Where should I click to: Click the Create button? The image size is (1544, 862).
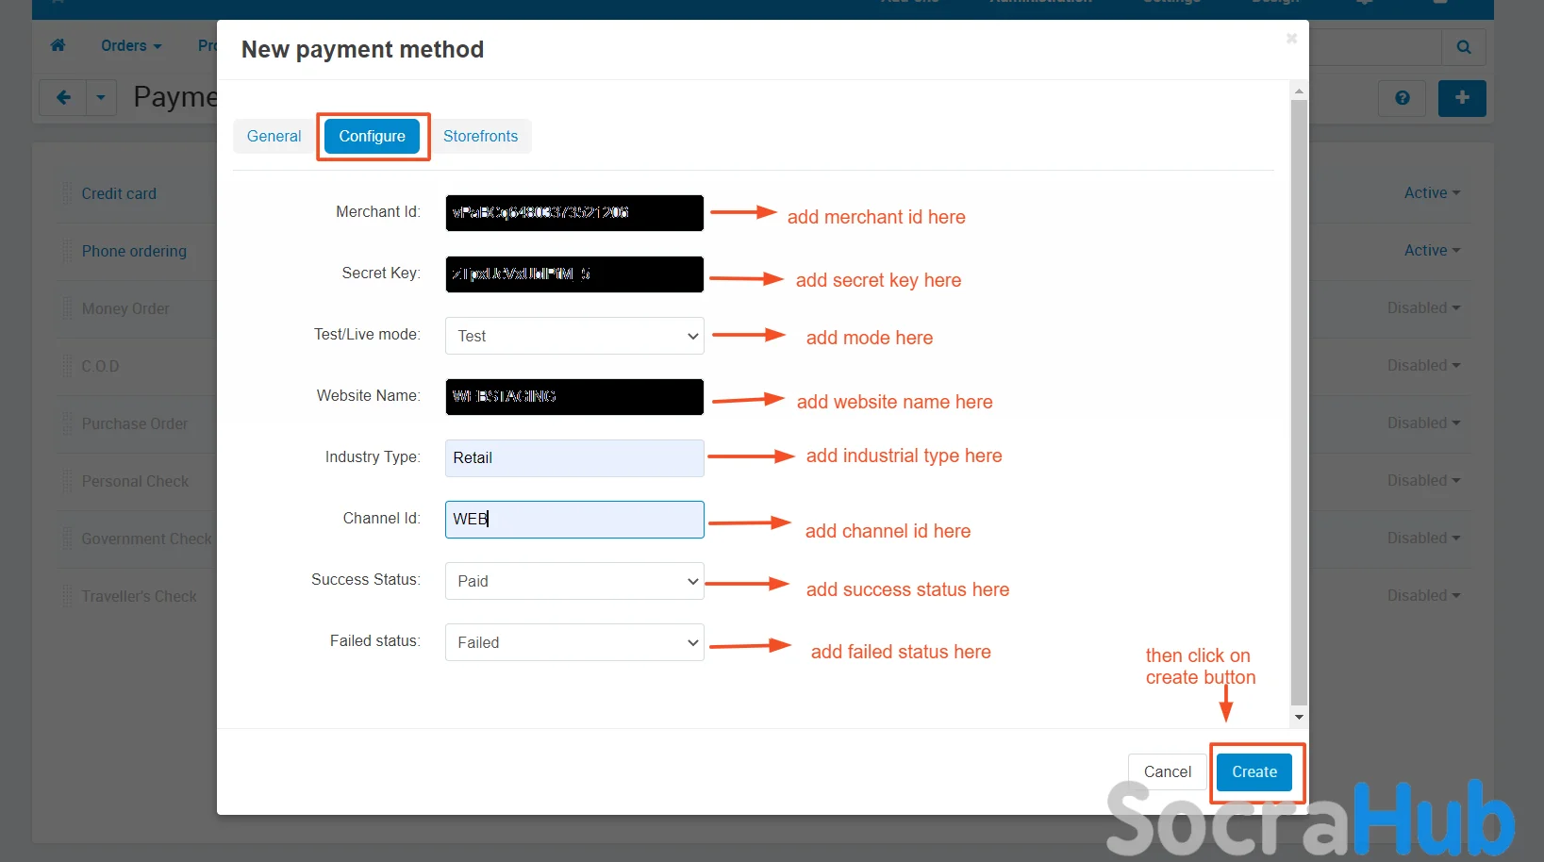tap(1254, 771)
